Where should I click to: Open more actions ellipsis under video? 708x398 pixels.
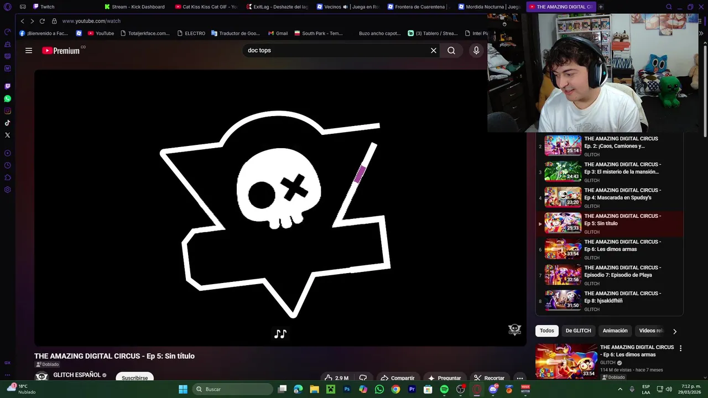[519, 378]
